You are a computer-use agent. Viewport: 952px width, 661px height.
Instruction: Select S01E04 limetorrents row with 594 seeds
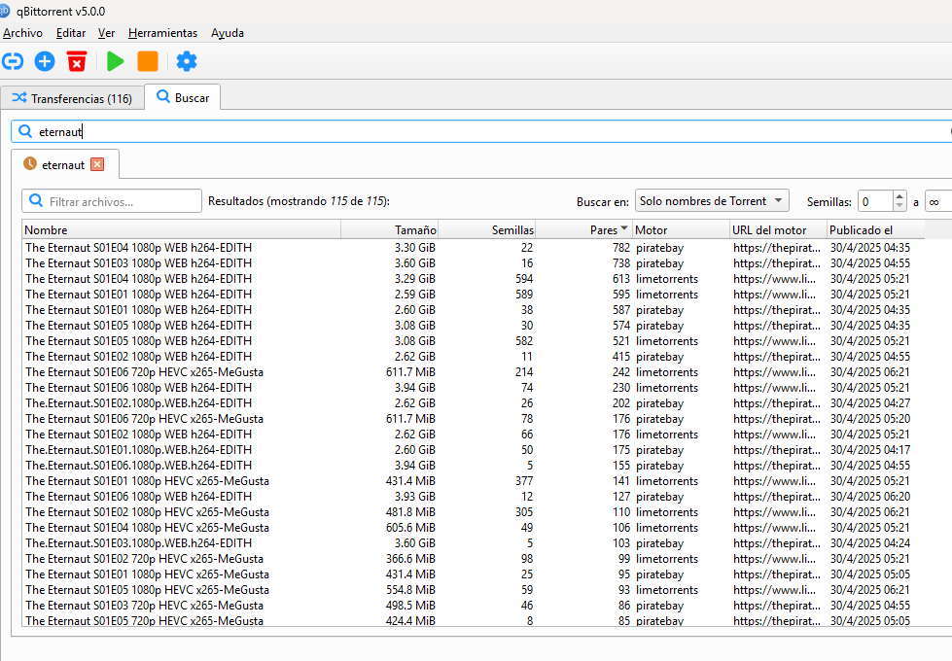pyautogui.click(x=474, y=279)
